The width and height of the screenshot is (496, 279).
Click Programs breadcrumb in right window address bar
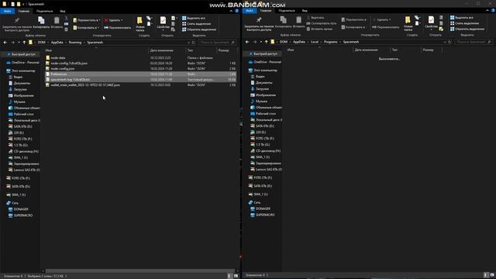click(331, 42)
